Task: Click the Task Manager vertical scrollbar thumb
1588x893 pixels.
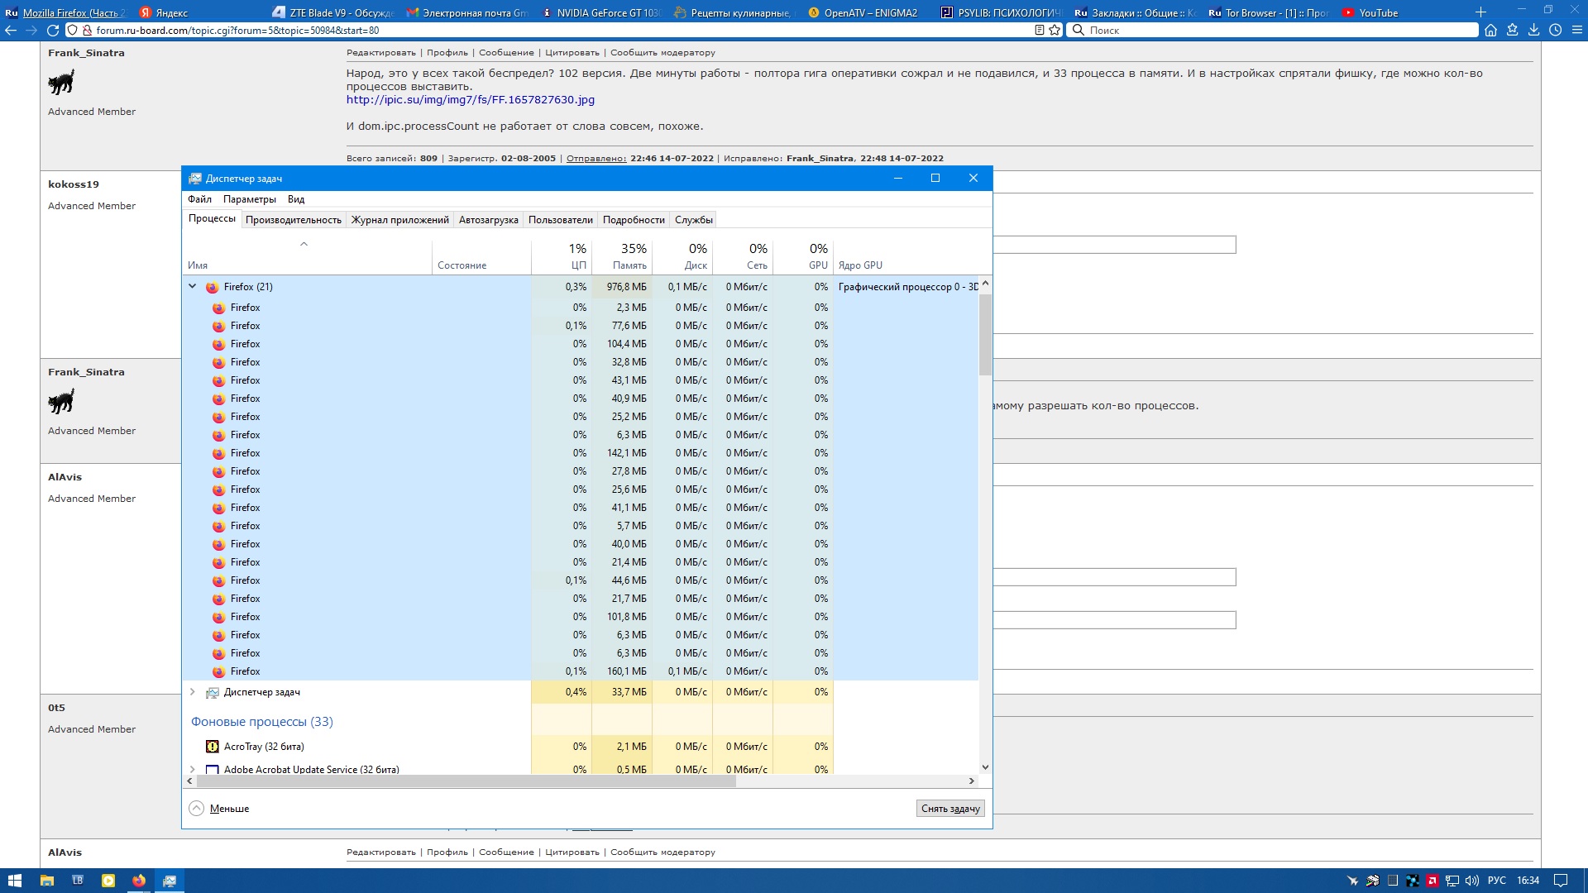Action: [x=985, y=335]
